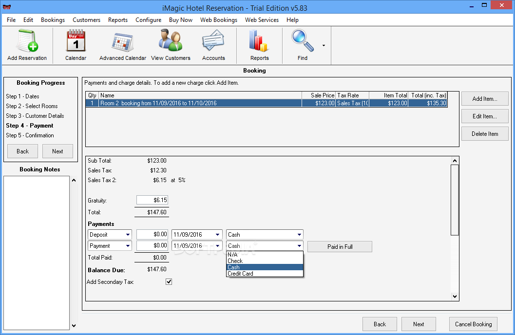Click the Cancel Booking button
Image resolution: width=515 pixels, height=335 pixels.
[x=473, y=324]
